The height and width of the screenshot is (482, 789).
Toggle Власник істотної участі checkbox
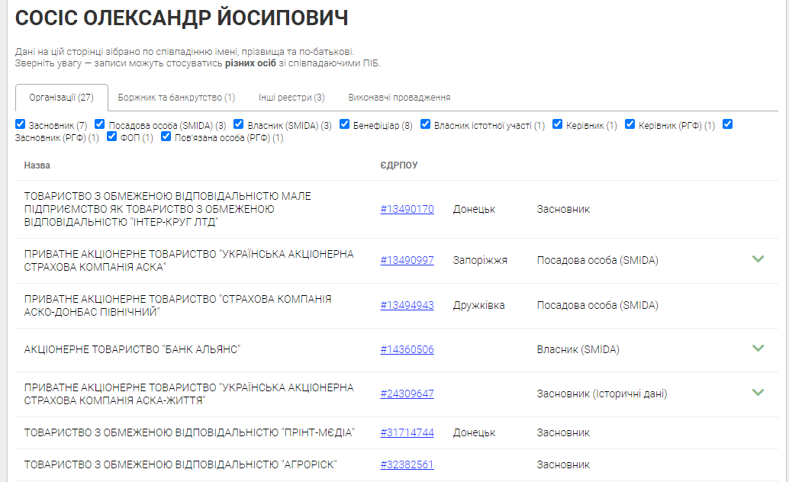tap(426, 124)
